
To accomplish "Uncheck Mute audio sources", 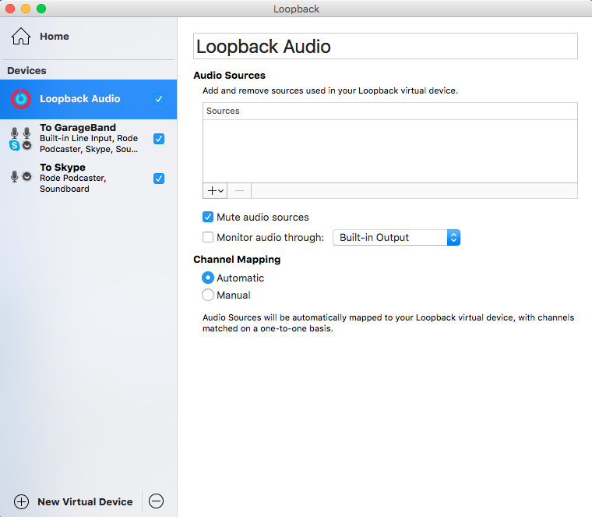I will click(208, 218).
